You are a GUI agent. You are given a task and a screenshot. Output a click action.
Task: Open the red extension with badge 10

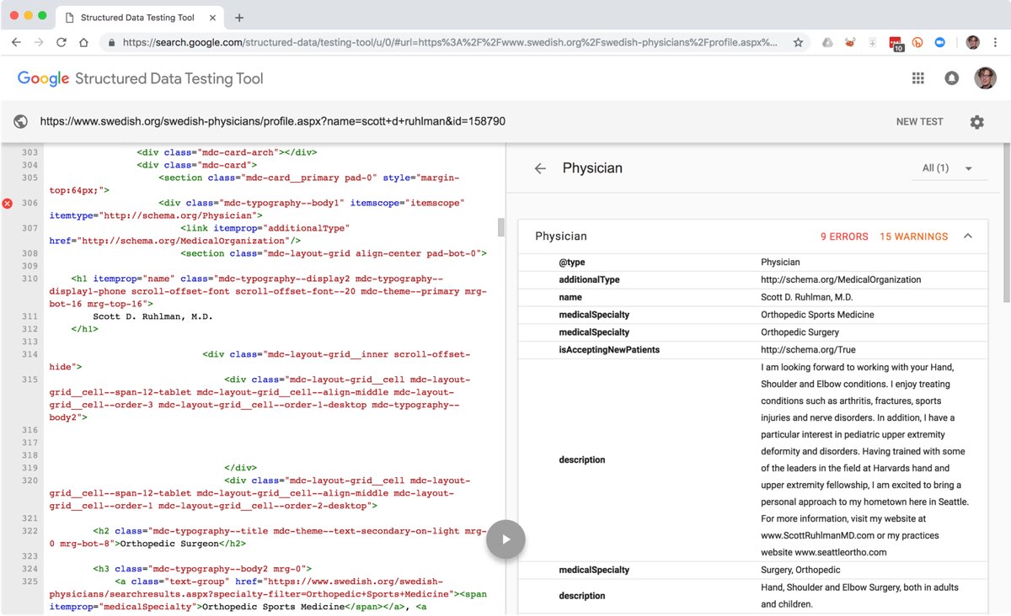tap(896, 44)
